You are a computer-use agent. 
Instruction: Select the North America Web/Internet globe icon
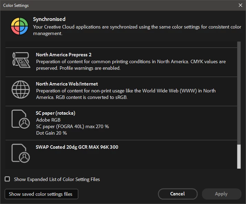21,90
